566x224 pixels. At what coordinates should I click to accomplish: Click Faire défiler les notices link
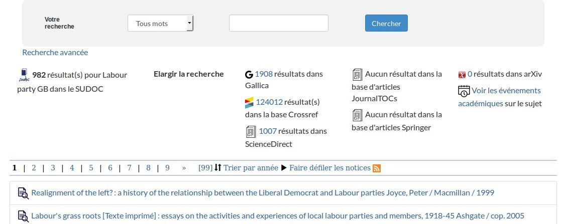330,168
